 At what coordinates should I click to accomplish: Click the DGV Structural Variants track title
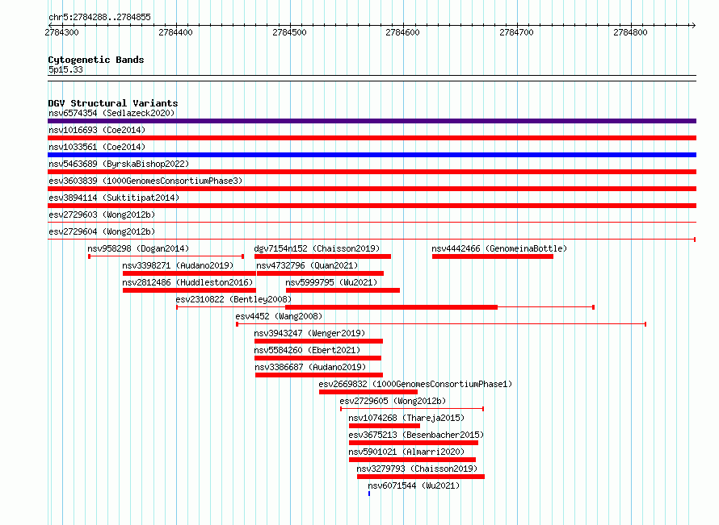113,103
